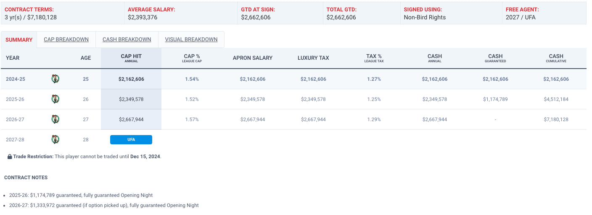Click the 2024-25 cap hit value $2,162,606

[131, 79]
